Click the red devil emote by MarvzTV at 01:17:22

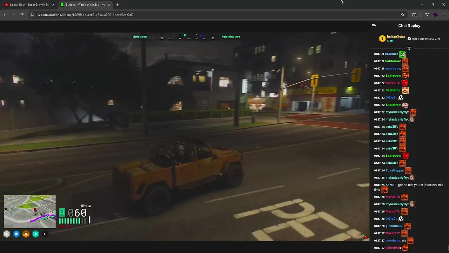point(404,83)
